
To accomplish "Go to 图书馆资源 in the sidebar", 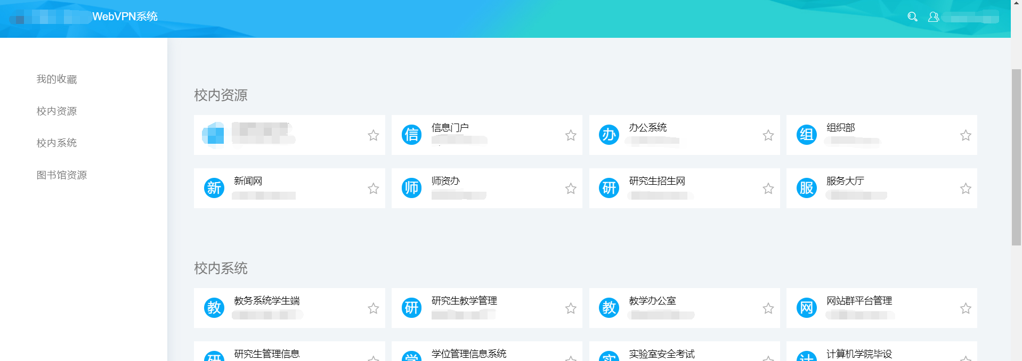I will click(x=61, y=175).
